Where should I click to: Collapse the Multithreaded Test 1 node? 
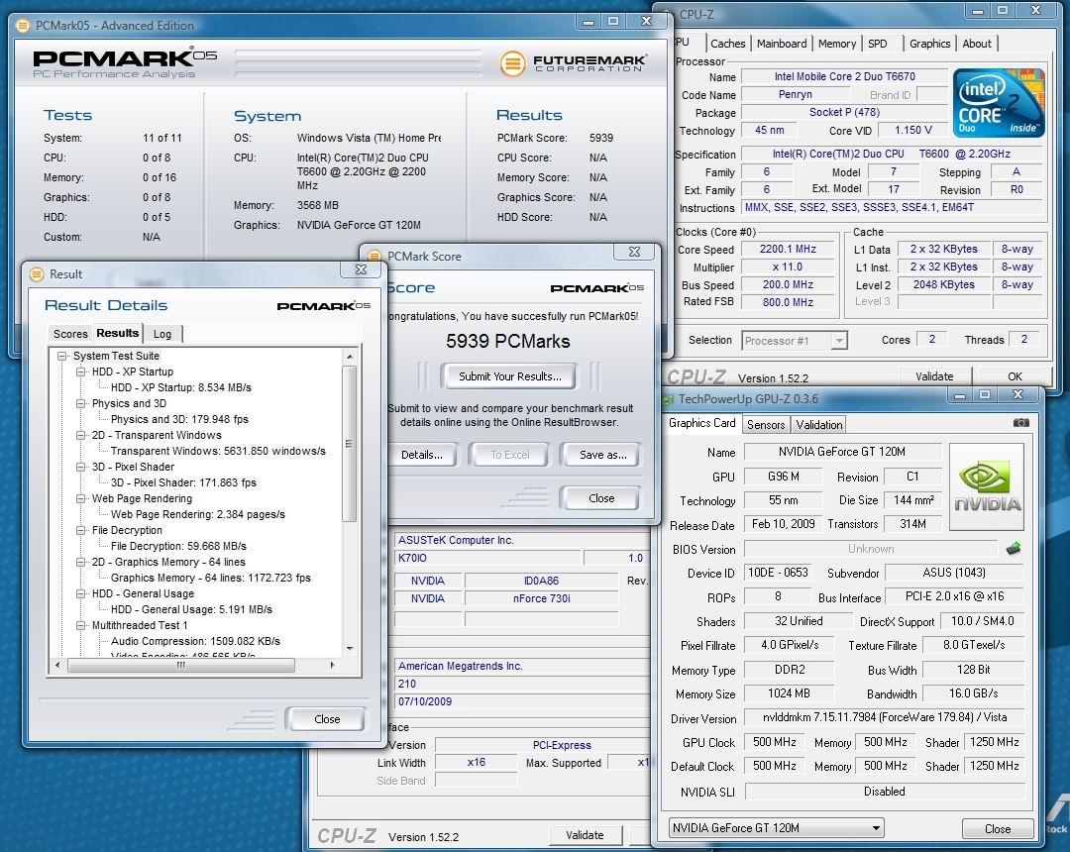point(81,625)
